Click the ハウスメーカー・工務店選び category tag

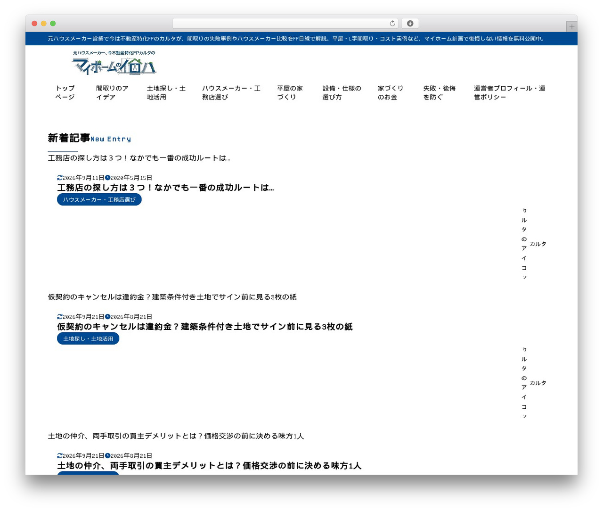[99, 200]
